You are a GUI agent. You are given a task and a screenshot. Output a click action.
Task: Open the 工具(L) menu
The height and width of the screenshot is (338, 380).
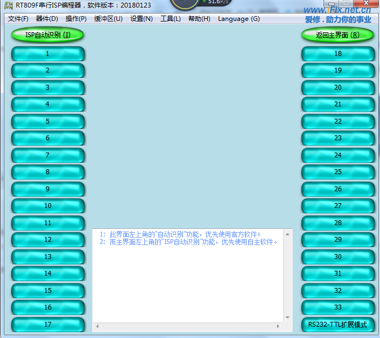171,19
